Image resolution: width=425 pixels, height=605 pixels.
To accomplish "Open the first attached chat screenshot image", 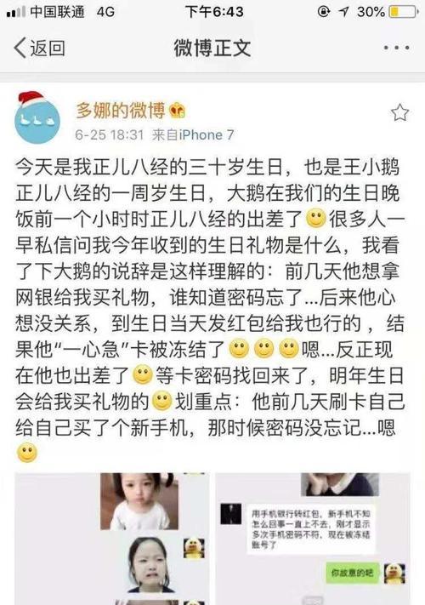I will click(x=112, y=539).
